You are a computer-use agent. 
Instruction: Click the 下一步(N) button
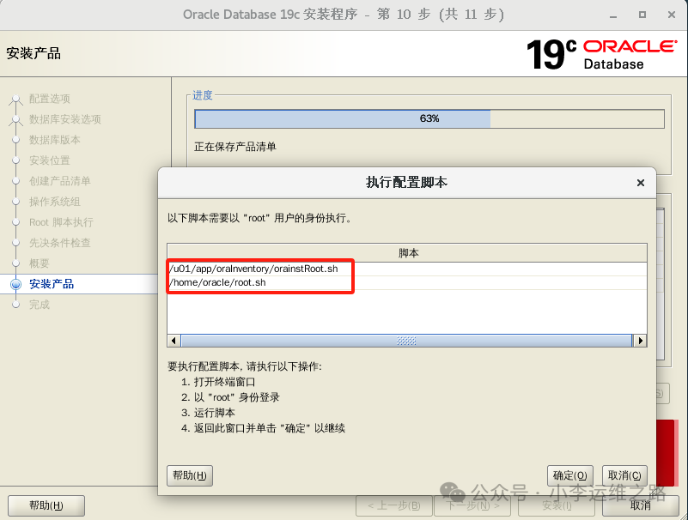(472, 505)
